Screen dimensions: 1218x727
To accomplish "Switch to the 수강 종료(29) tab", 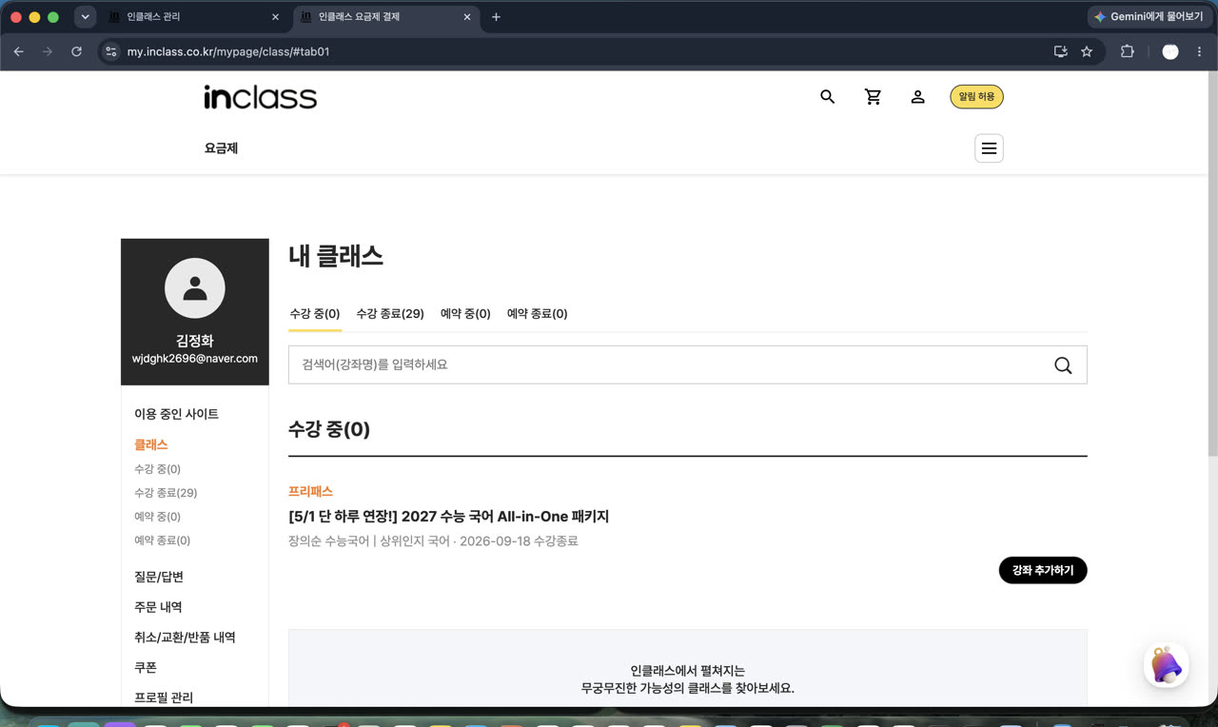I will click(390, 314).
